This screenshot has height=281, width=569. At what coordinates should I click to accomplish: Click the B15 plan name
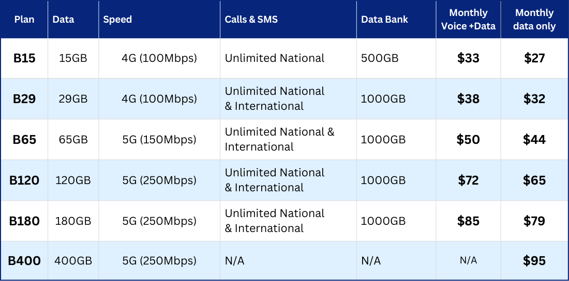pos(24,58)
